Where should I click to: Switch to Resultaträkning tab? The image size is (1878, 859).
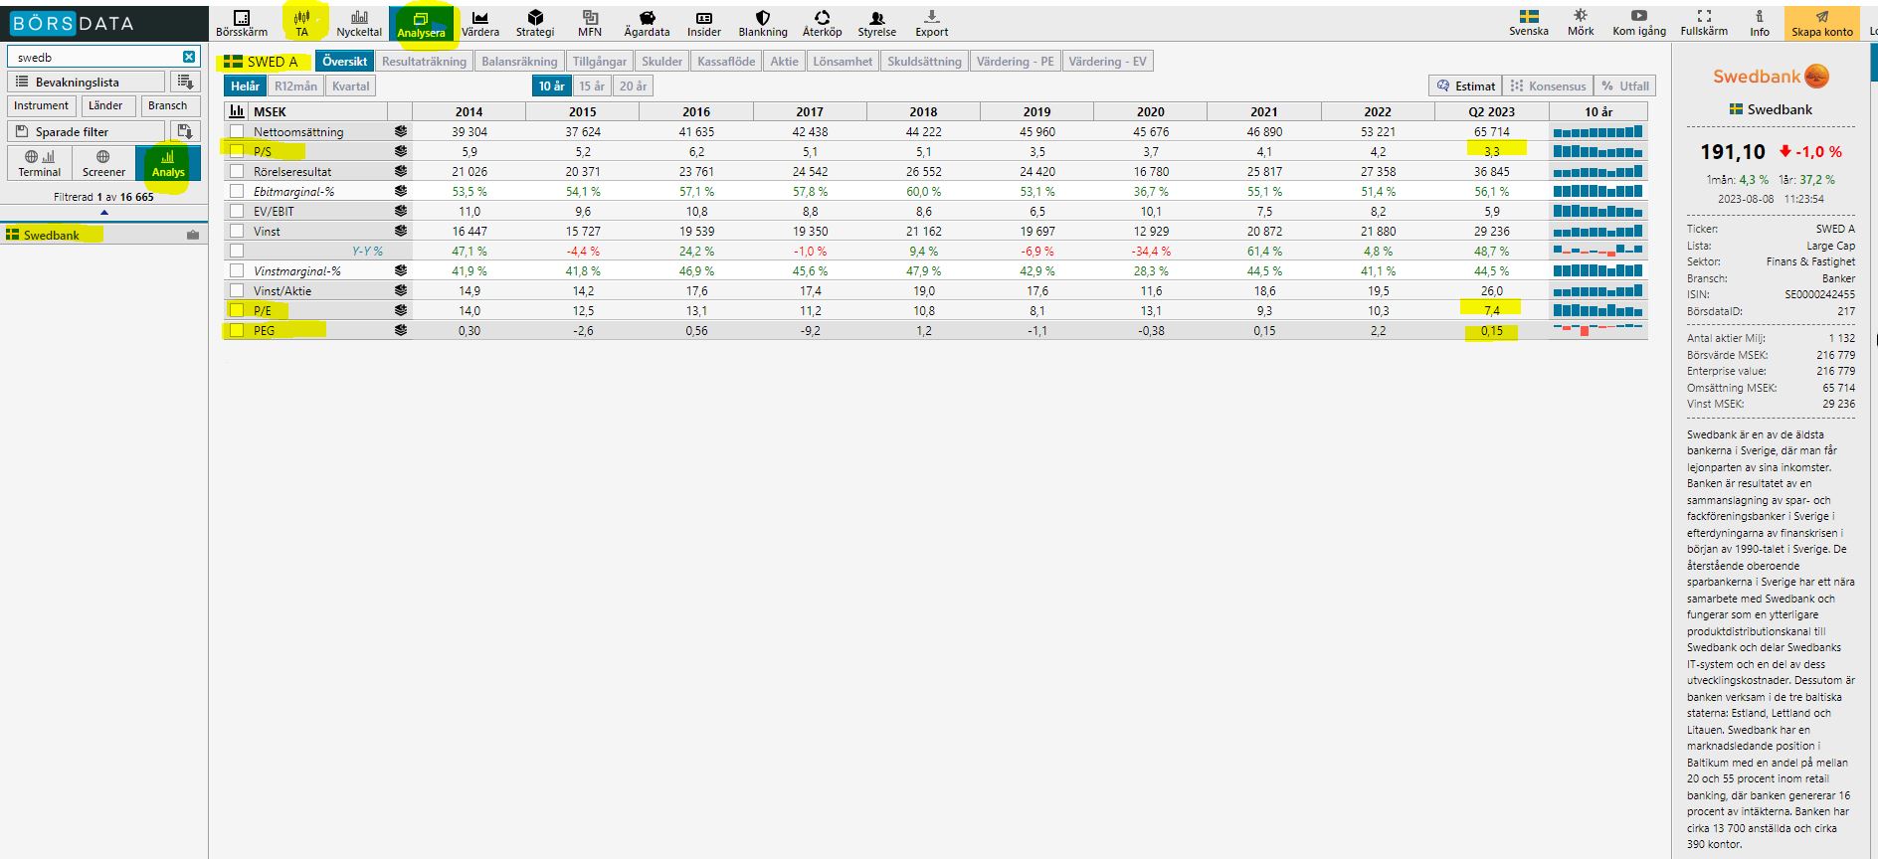coord(424,62)
